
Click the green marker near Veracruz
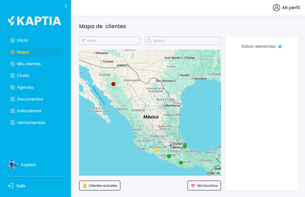[185, 146]
